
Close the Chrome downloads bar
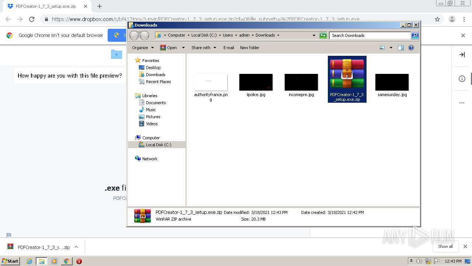465,246
